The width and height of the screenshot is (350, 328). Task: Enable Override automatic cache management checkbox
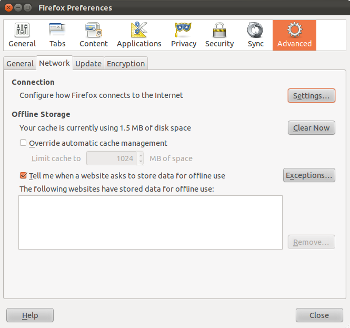pyautogui.click(x=23, y=143)
